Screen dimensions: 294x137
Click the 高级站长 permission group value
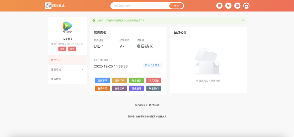[x=145, y=46]
